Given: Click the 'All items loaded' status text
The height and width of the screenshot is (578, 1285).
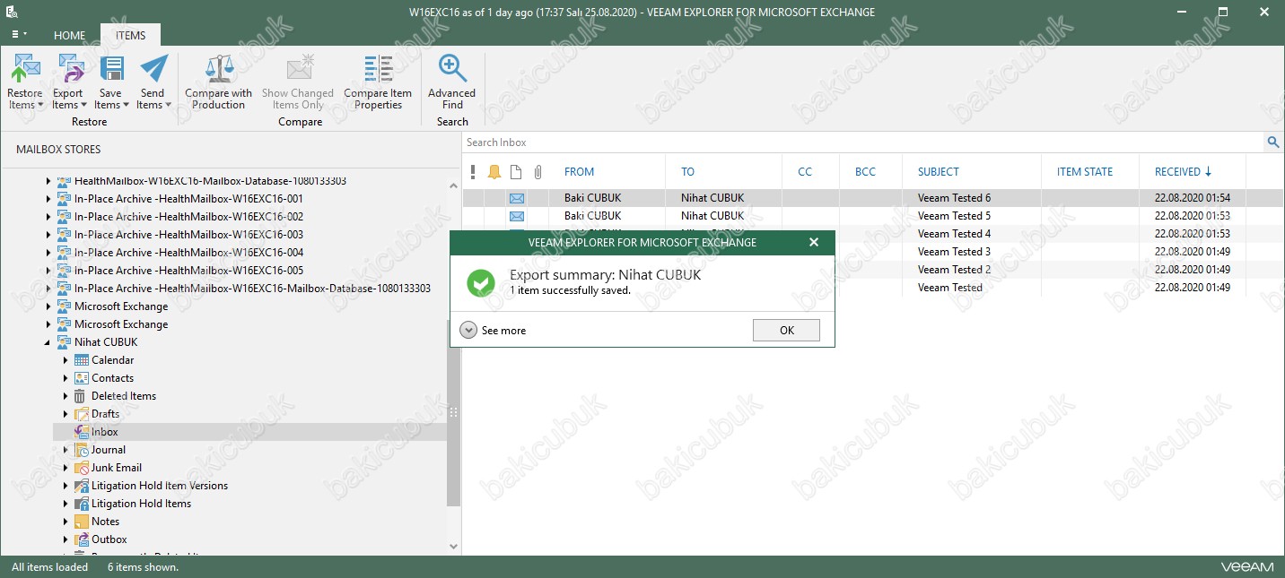Looking at the screenshot, I should pos(50,567).
